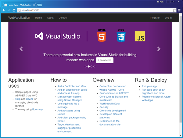The image size is (183, 138).
Task: Click the Overview heading
Action: pyautogui.click(x=103, y=80)
